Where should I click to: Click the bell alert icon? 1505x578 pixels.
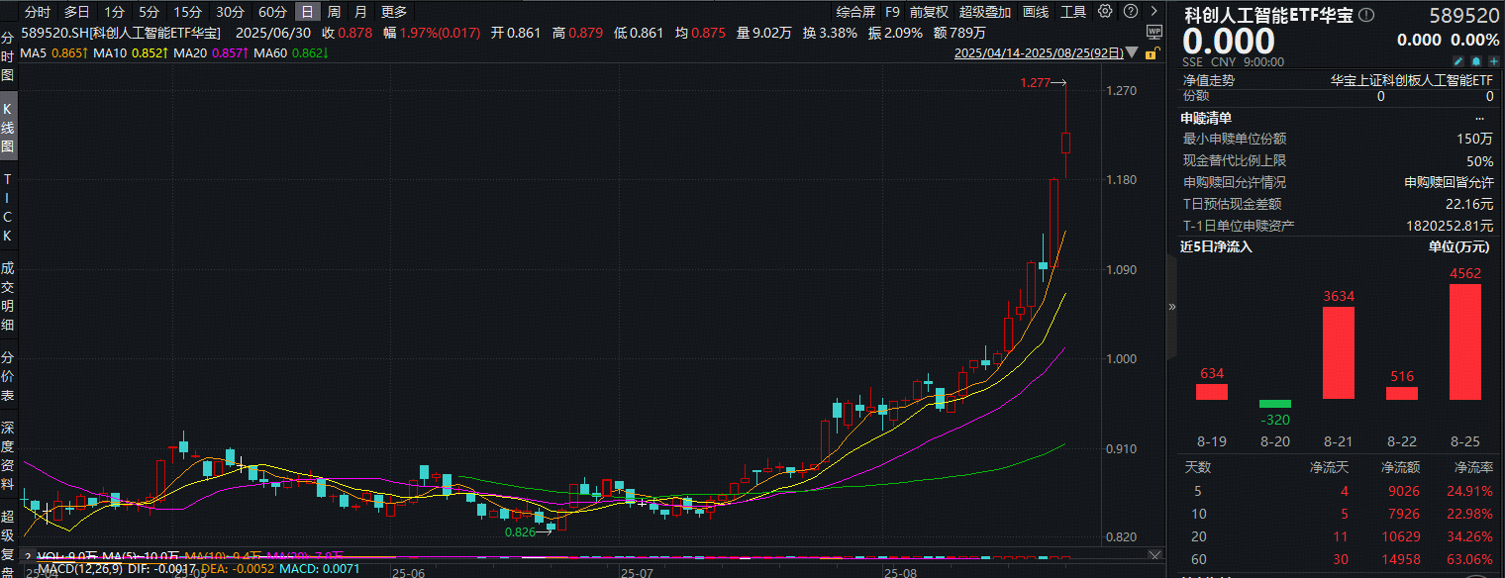tap(1474, 61)
